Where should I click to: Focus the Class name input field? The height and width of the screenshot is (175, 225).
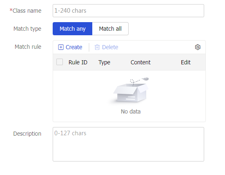coord(128,11)
